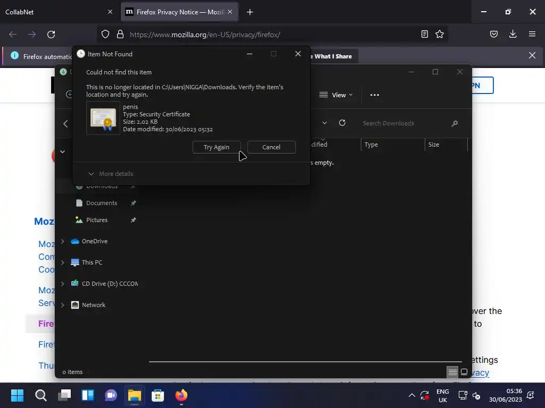Show hidden system tray icons
The height and width of the screenshot is (408, 545).
coord(412,395)
